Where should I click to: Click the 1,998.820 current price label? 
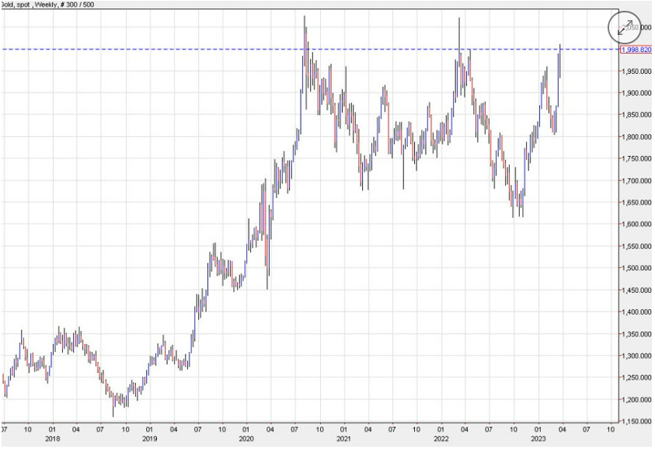click(636, 50)
